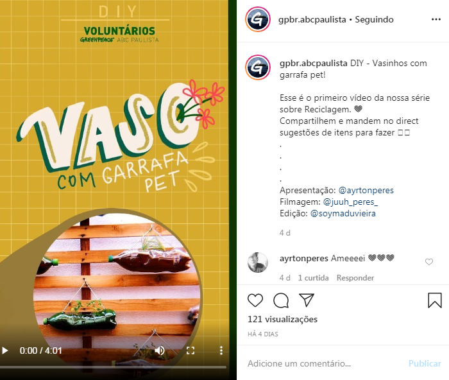Like the post with the heart icon
The image size is (449, 380).
(255, 300)
